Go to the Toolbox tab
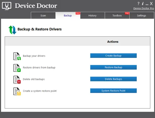 tap(117, 16)
